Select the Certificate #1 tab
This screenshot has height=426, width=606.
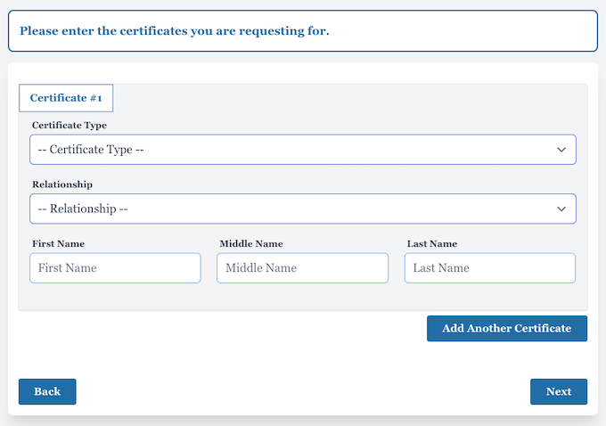(66, 98)
